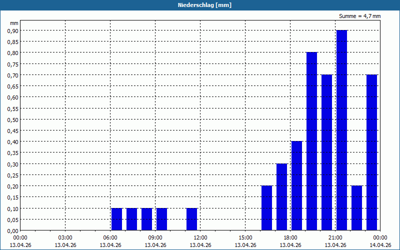The width and height of the screenshot is (400, 250).
Task: Click the 21:00 time label
Action: pos(335,238)
